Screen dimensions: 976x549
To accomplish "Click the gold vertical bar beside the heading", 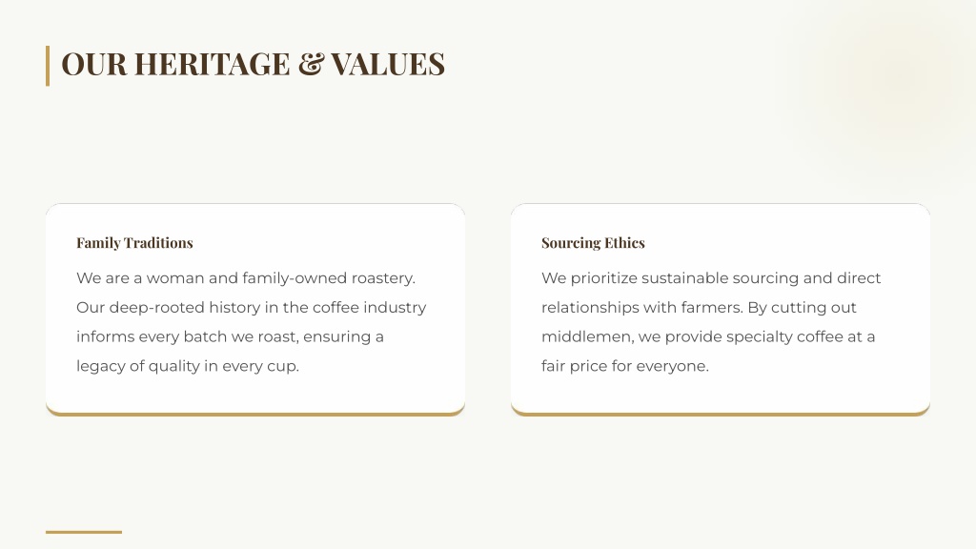I will coord(48,66).
